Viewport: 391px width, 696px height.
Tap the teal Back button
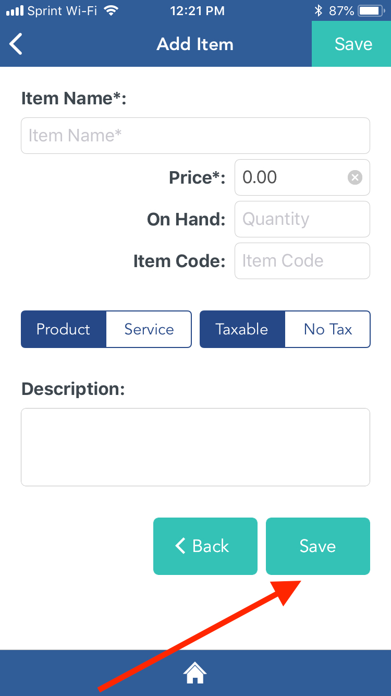[205, 546]
